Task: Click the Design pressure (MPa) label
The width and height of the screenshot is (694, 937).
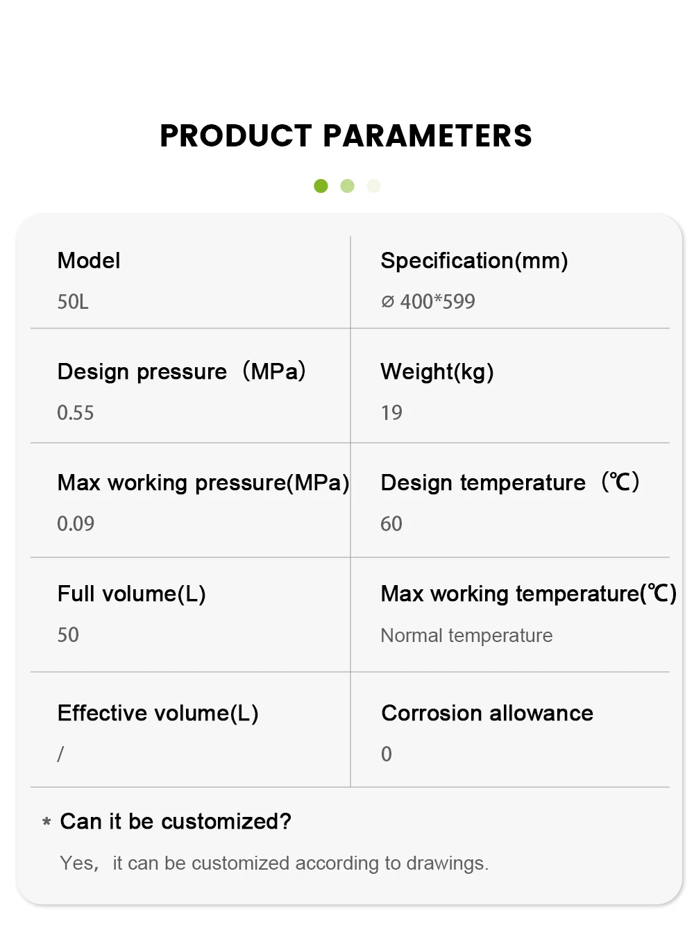Action: click(x=182, y=371)
